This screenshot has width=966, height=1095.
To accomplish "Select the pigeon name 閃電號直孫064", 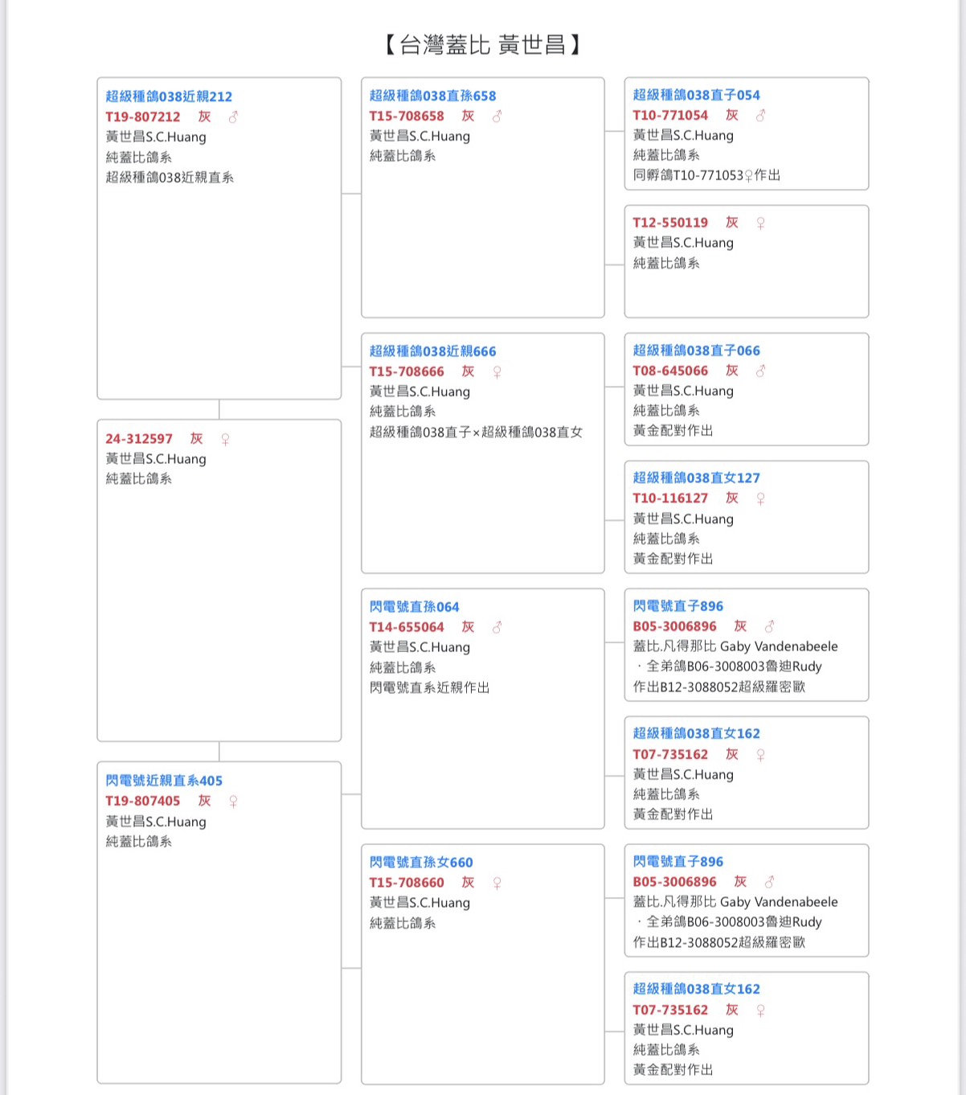I will coord(414,607).
